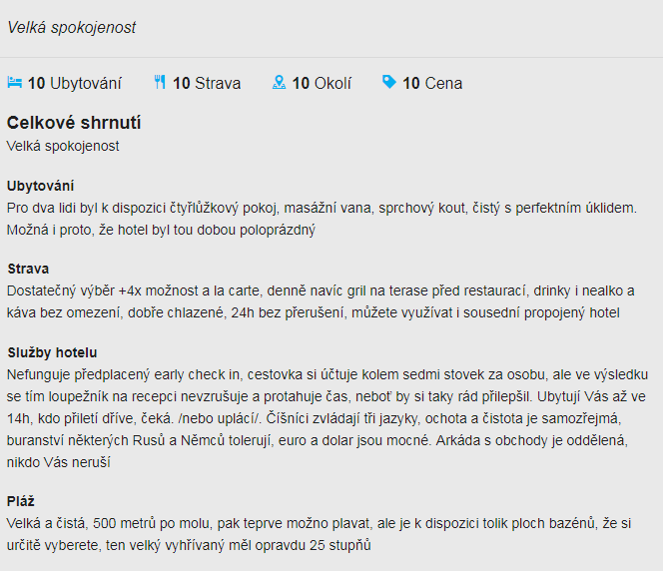Viewport: 663px width, 571px height.
Task: Click the horizontal divider below the review title
Action: pyautogui.click(x=331, y=57)
